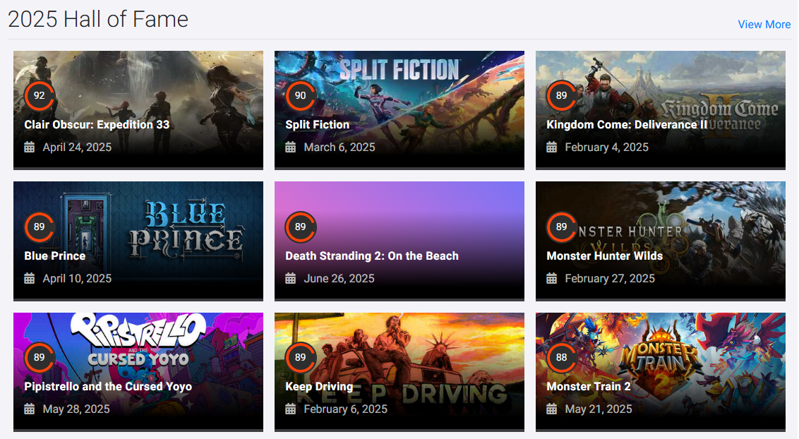This screenshot has width=799, height=439.
Task: Open the Monster Hunter Wilds title link
Action: click(x=605, y=256)
